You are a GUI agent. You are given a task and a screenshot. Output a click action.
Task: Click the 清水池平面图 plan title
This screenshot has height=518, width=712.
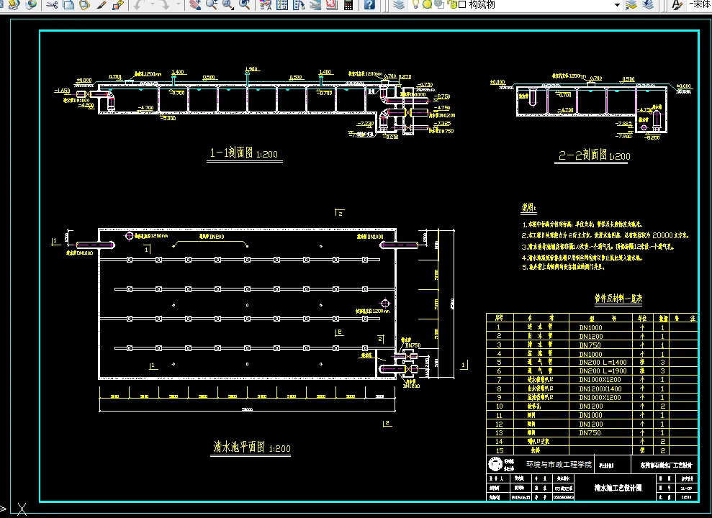tap(251, 447)
